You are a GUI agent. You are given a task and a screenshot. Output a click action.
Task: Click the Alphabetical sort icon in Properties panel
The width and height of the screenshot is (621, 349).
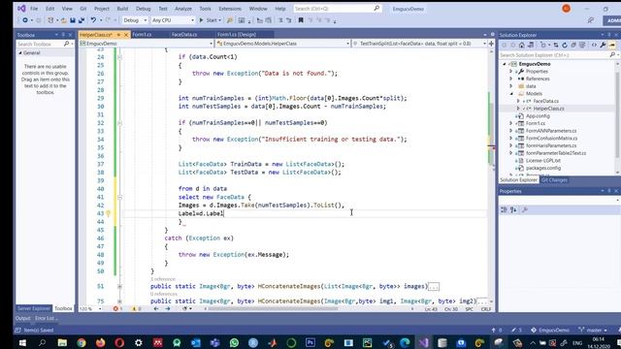[513, 209]
